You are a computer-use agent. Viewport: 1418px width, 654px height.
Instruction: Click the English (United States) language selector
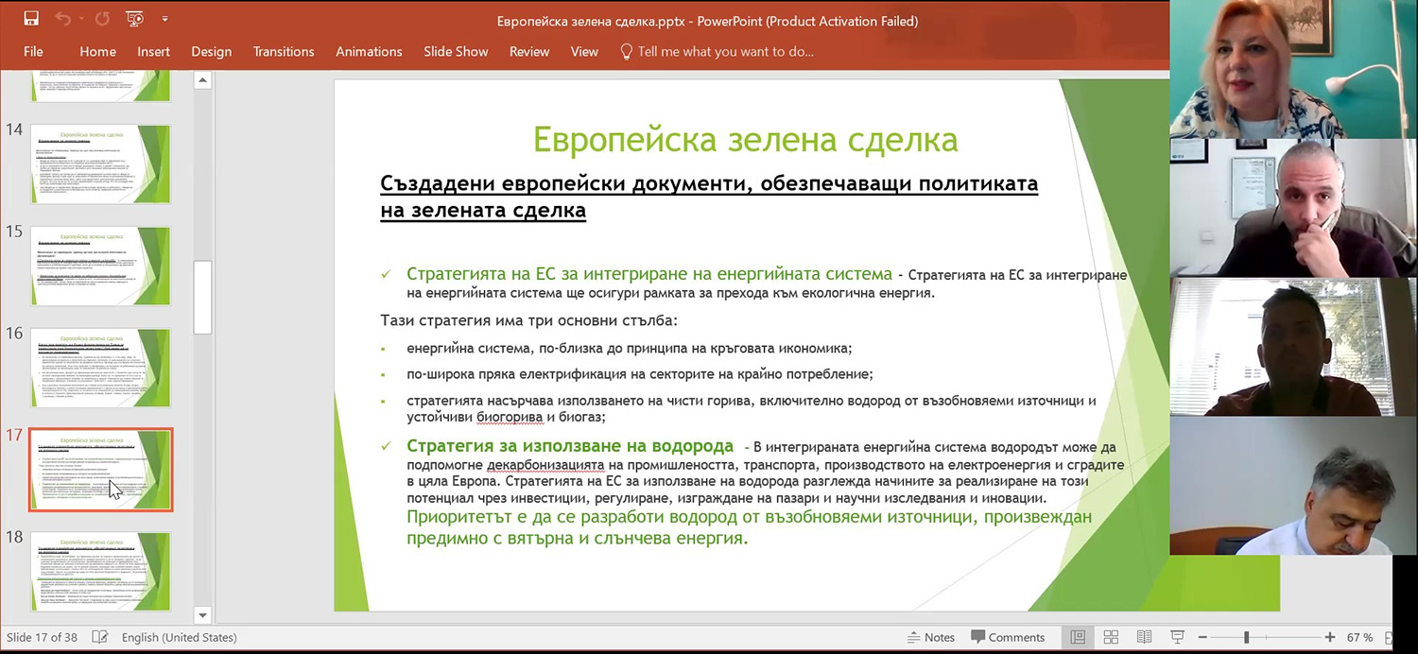coord(180,638)
